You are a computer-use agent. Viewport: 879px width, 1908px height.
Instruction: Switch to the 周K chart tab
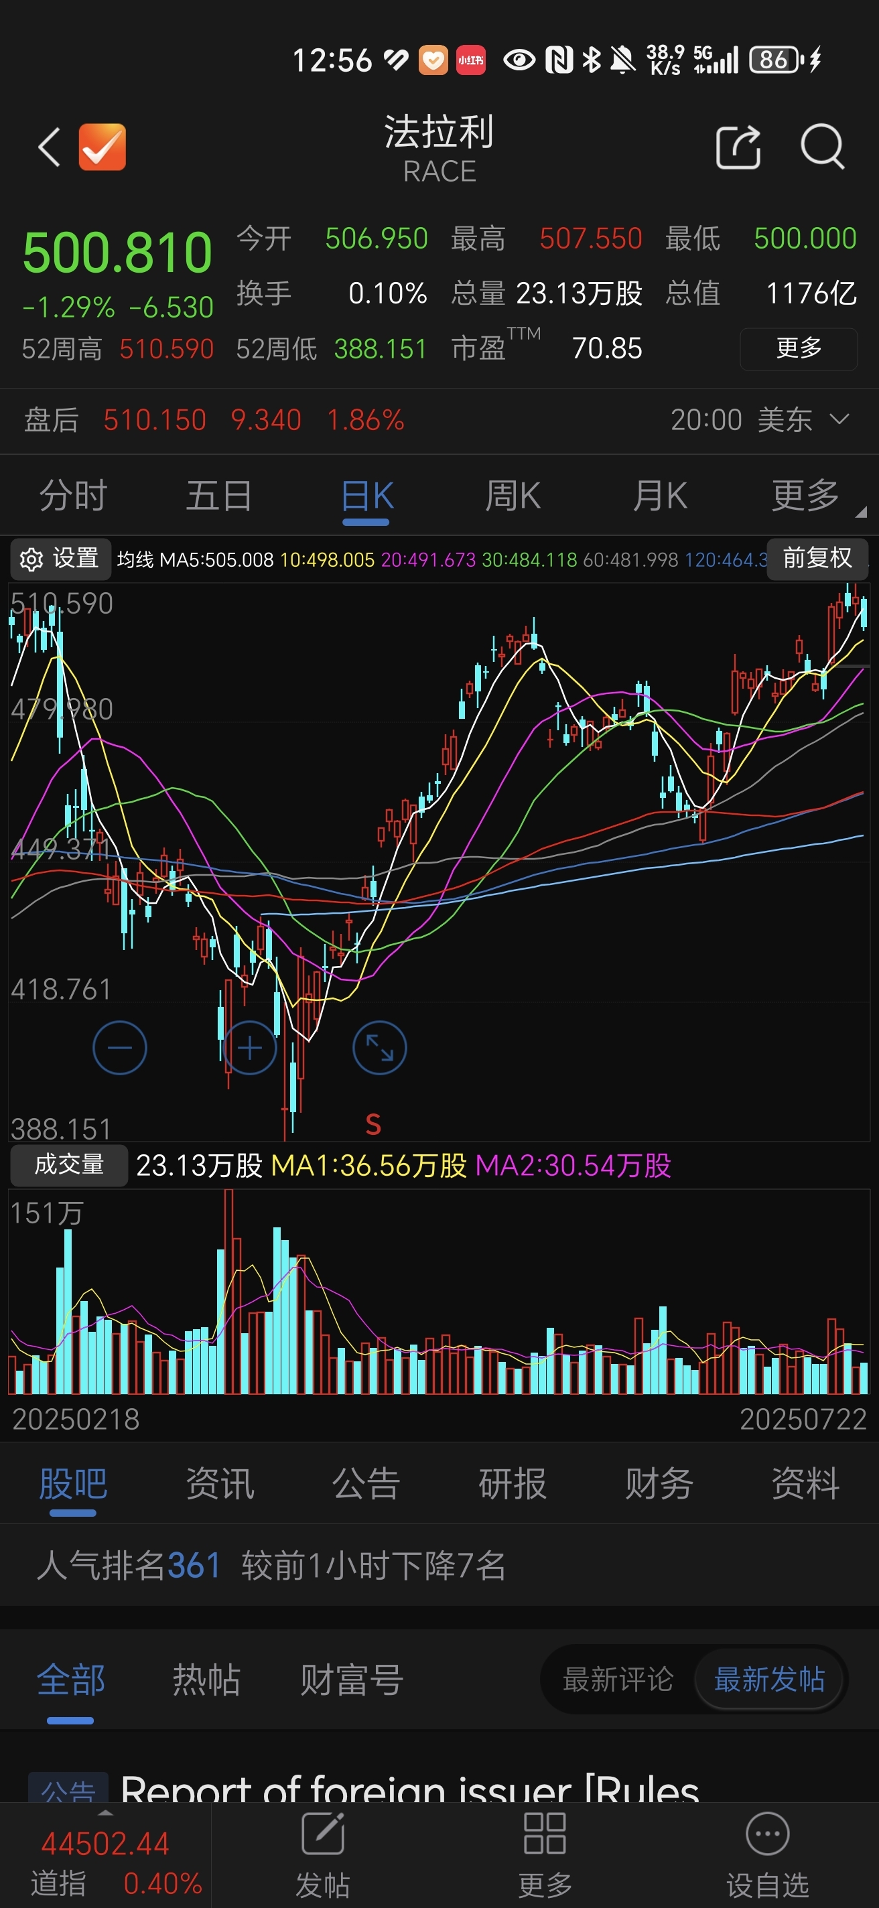point(513,496)
